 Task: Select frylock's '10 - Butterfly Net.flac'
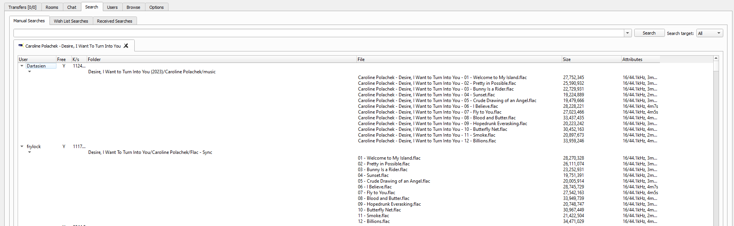(379, 210)
